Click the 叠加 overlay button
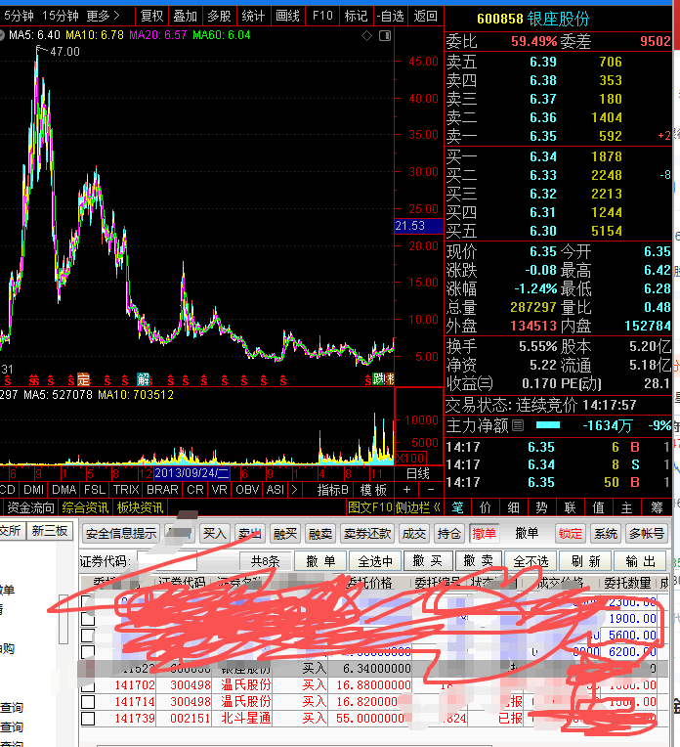 click(186, 17)
